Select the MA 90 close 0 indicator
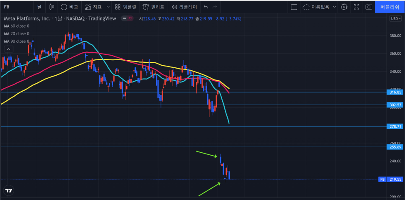 pyautogui.click(x=16, y=41)
